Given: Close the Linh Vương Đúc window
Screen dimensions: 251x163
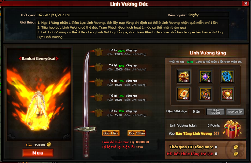Looking at the screenshot, I should 246,3.
